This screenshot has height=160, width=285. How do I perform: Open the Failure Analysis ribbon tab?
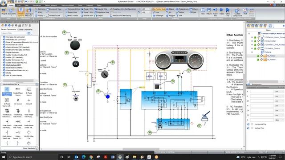[x=51, y=5]
